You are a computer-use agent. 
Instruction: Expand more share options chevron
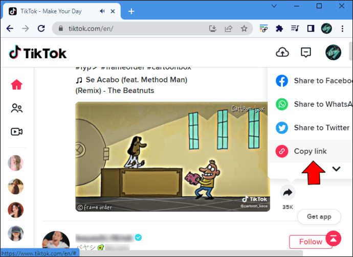(x=336, y=169)
